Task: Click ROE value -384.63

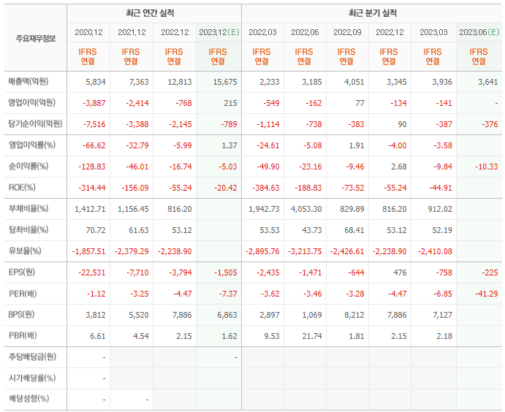Action: 266,188
